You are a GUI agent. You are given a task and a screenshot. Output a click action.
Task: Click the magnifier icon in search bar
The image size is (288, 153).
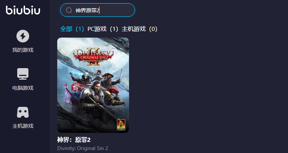point(69,10)
